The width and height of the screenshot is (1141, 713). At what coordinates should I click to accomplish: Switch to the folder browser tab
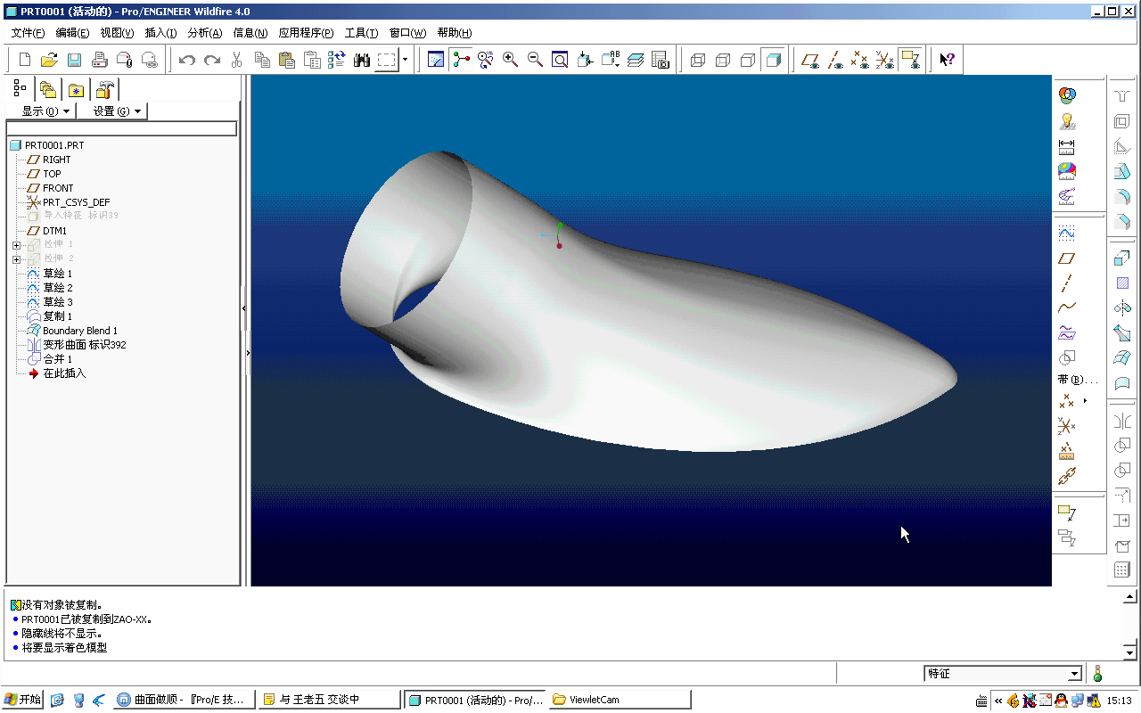coord(47,89)
